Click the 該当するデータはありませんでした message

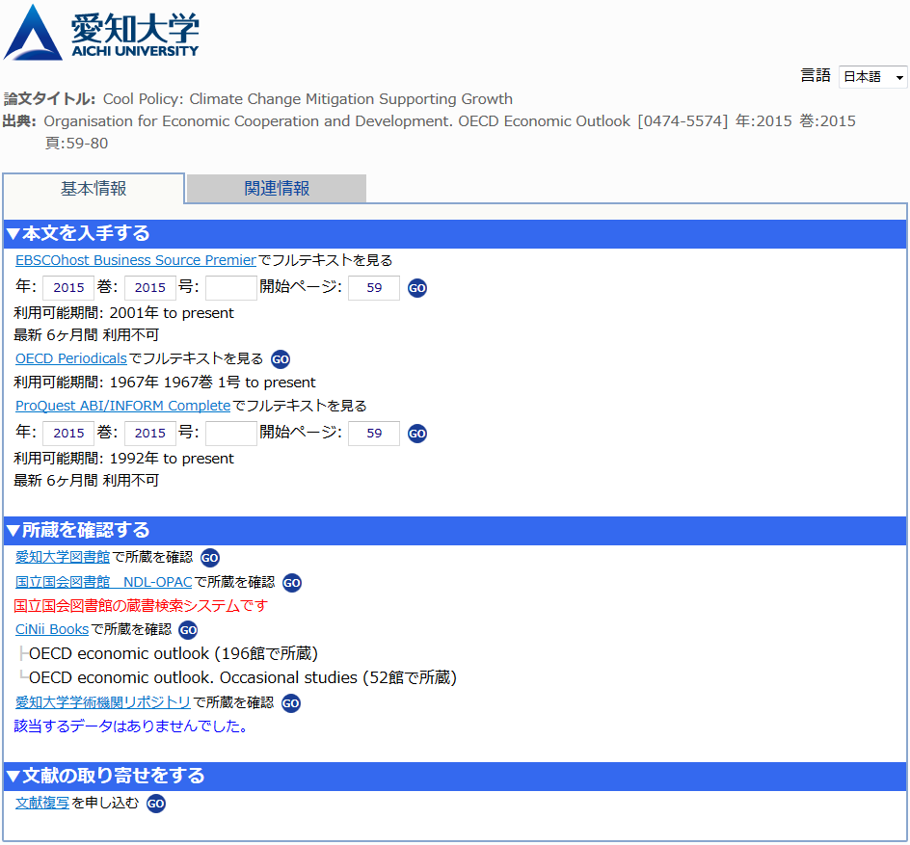(x=130, y=726)
